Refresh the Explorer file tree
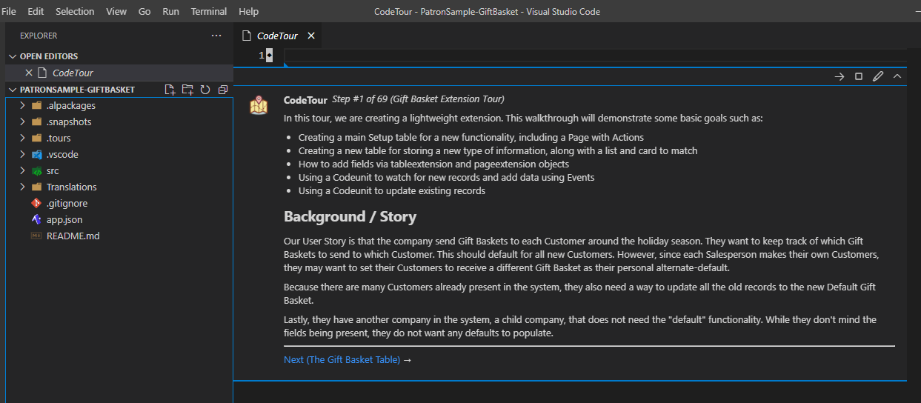The height and width of the screenshot is (403, 921). pyautogui.click(x=205, y=90)
